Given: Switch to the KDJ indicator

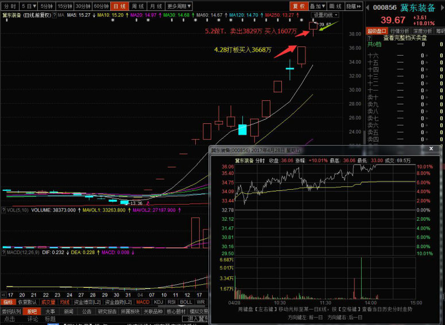Looking at the screenshot, I should pos(158,302).
